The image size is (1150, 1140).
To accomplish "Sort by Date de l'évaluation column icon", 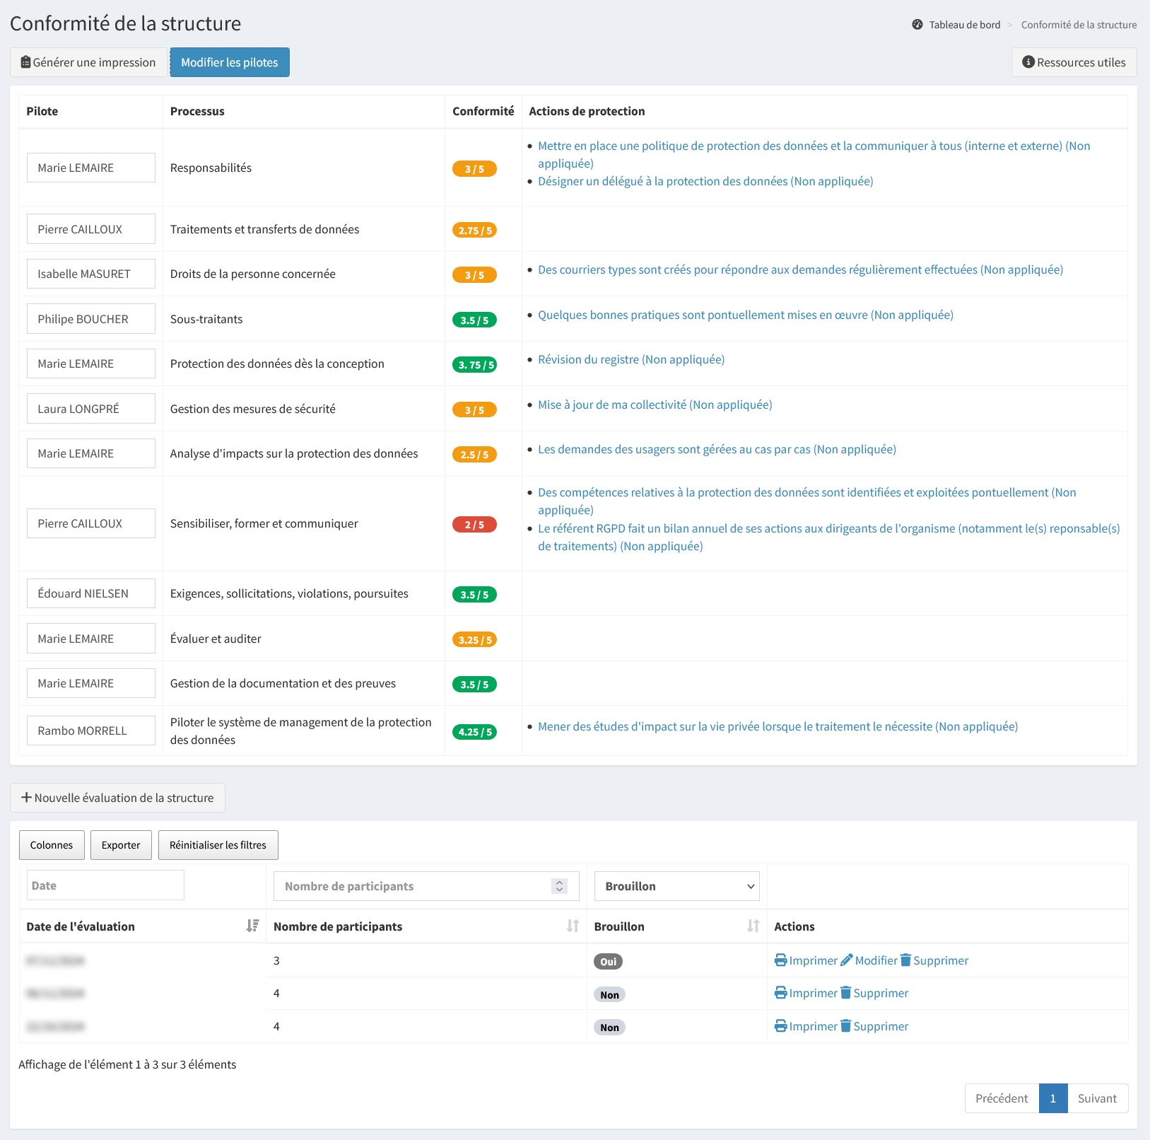I will 252,926.
